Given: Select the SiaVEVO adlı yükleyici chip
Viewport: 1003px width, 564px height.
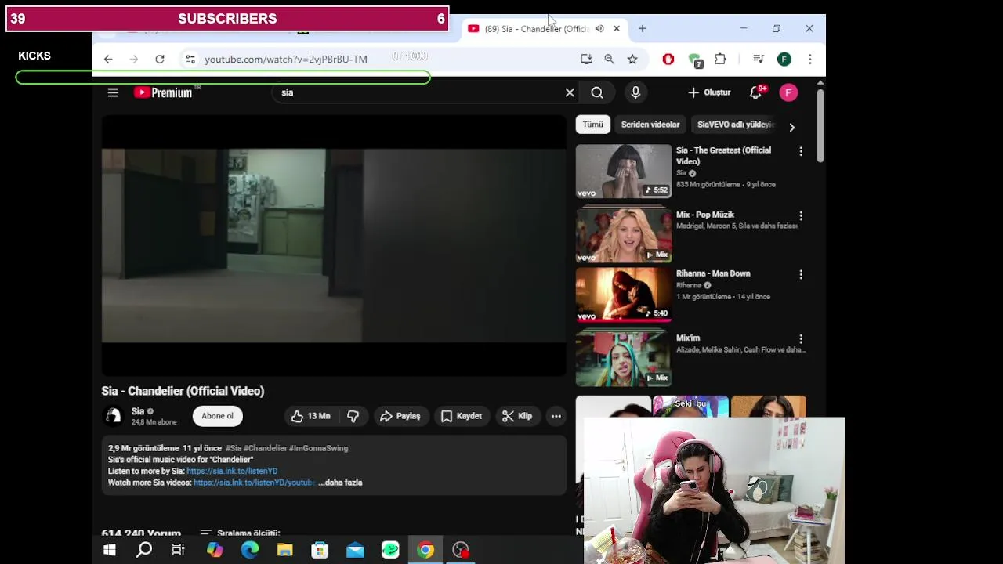Looking at the screenshot, I should click(735, 125).
